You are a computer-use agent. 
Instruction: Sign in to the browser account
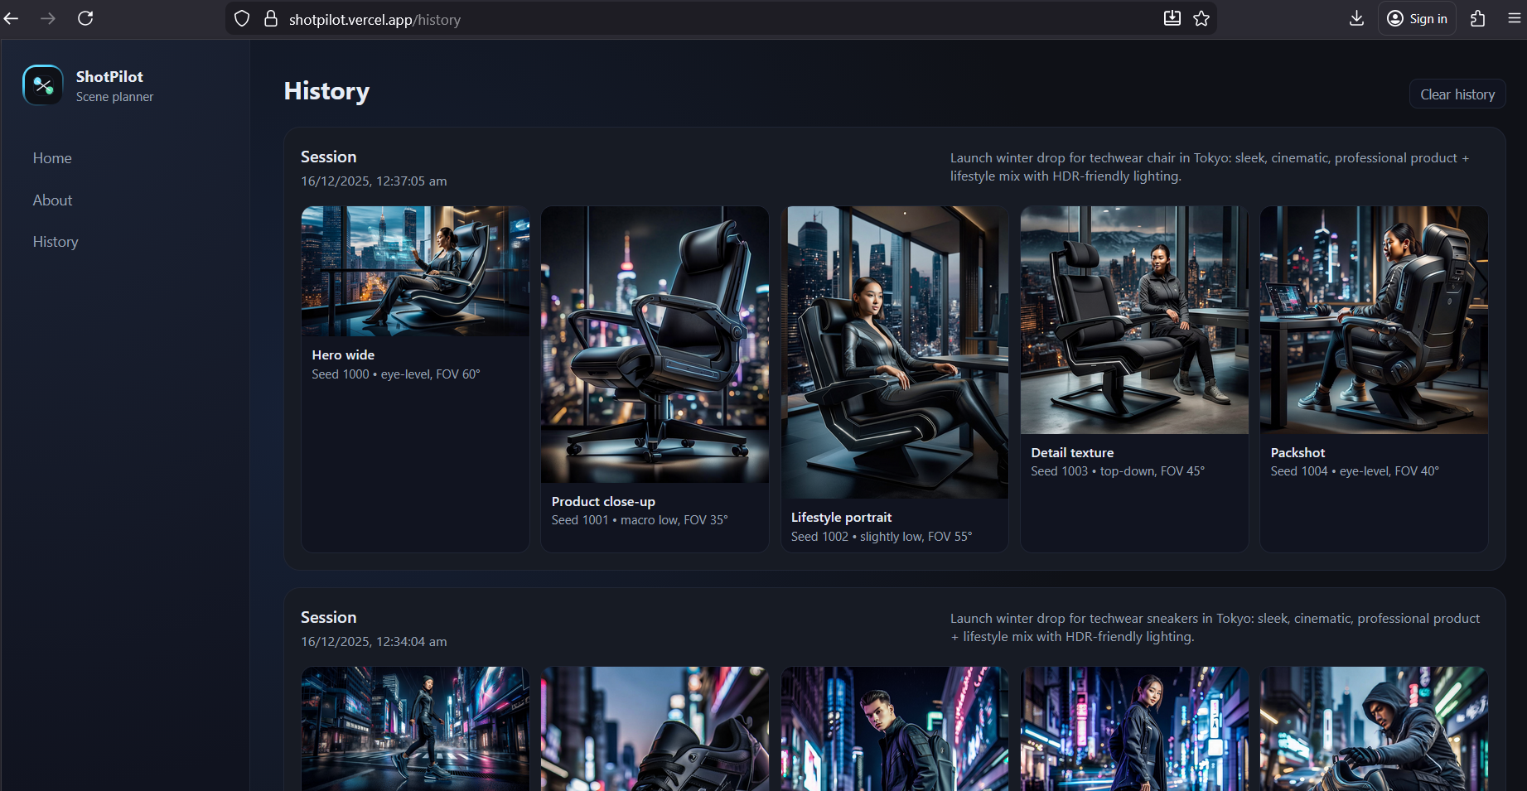coord(1417,18)
